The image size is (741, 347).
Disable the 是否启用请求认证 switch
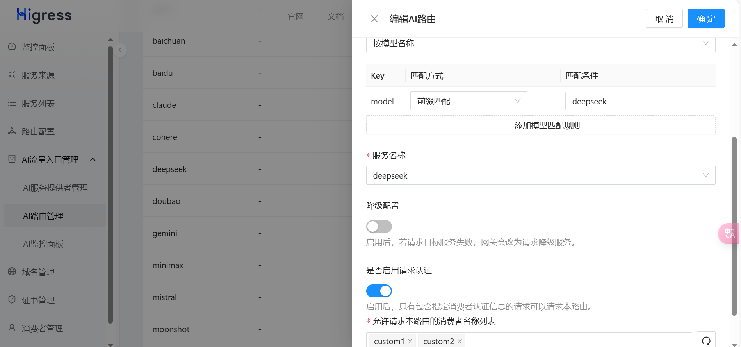[x=379, y=291]
